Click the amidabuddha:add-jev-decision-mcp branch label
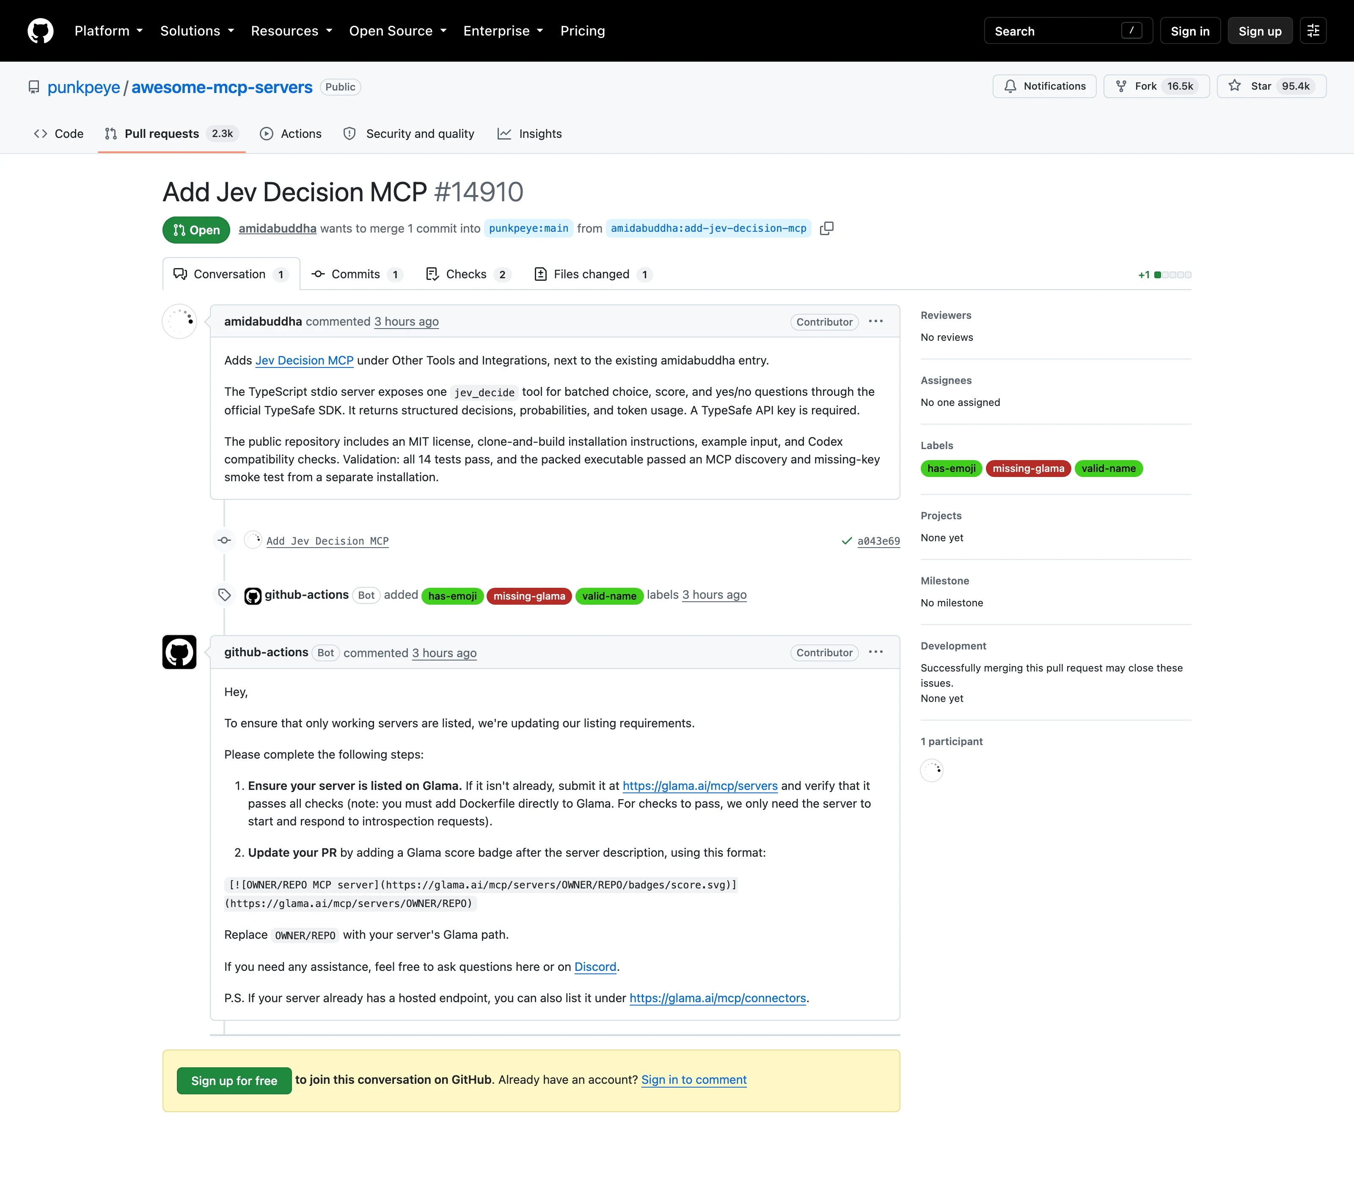The width and height of the screenshot is (1354, 1184). click(709, 229)
